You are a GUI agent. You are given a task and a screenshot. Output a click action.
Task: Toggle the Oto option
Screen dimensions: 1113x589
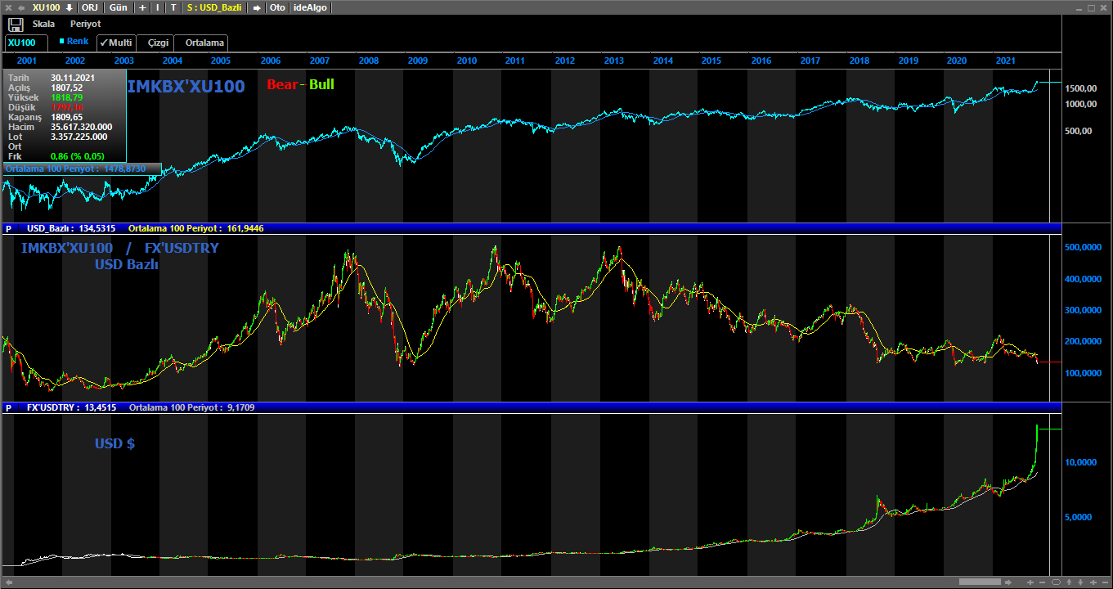[x=278, y=7]
